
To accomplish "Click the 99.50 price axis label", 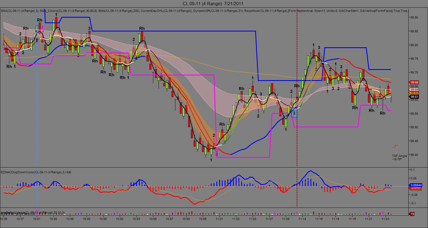I will 414,127.
